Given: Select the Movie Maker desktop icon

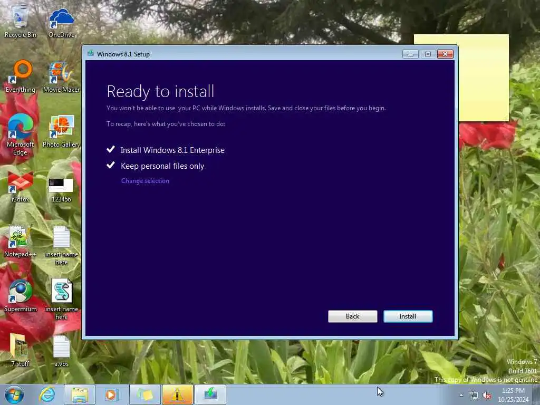Looking at the screenshot, I should pos(61,77).
